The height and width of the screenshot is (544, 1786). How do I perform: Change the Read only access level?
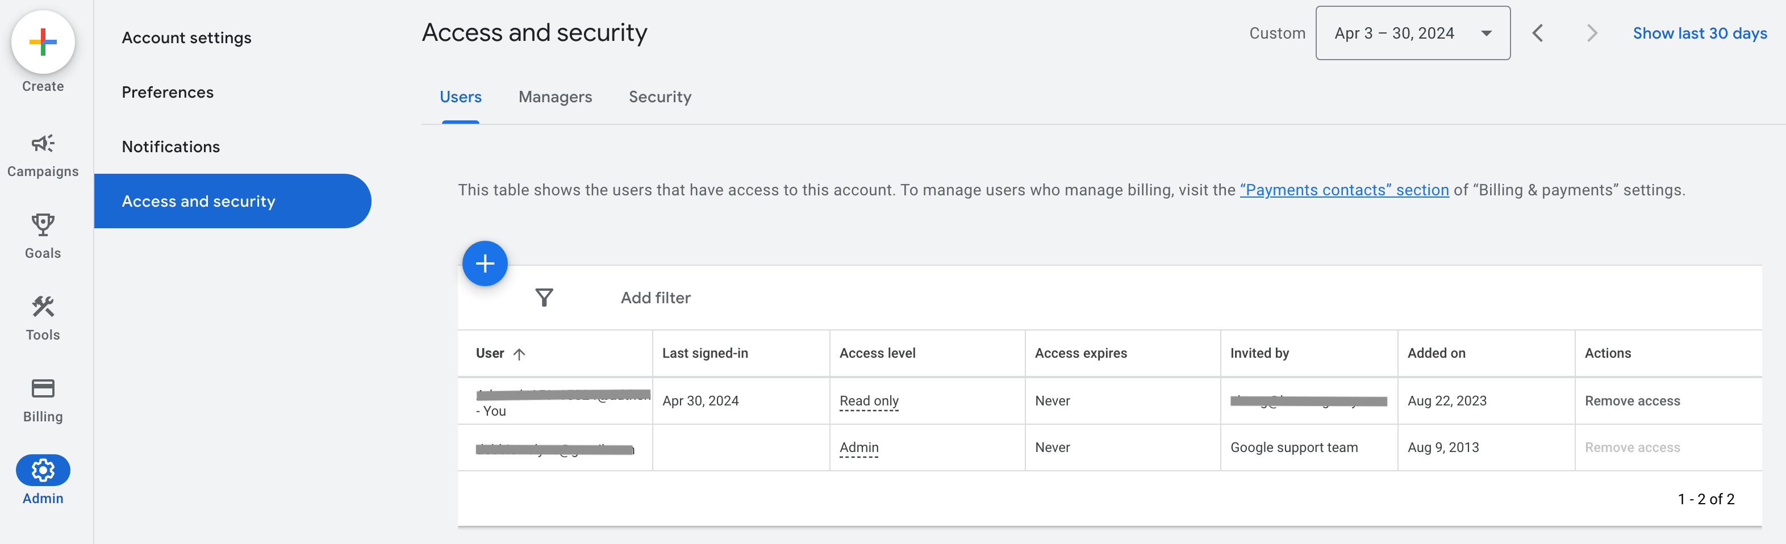pos(869,400)
